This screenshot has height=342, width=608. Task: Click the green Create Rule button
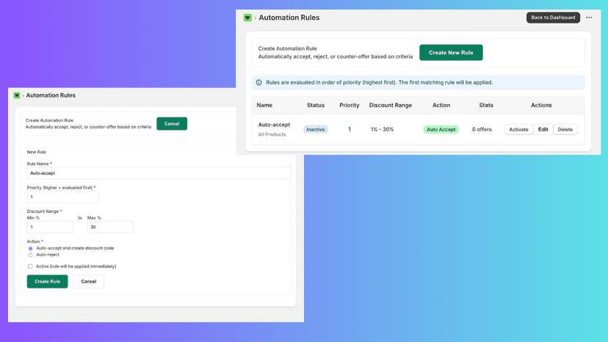point(47,282)
